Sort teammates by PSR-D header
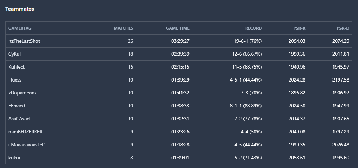The height and width of the screenshot is (168, 358). [343, 28]
